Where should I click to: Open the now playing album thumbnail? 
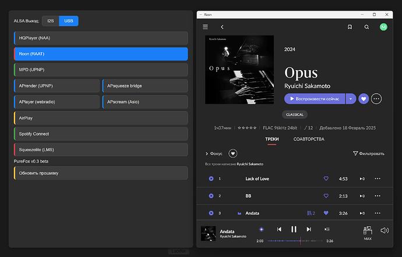208,234
